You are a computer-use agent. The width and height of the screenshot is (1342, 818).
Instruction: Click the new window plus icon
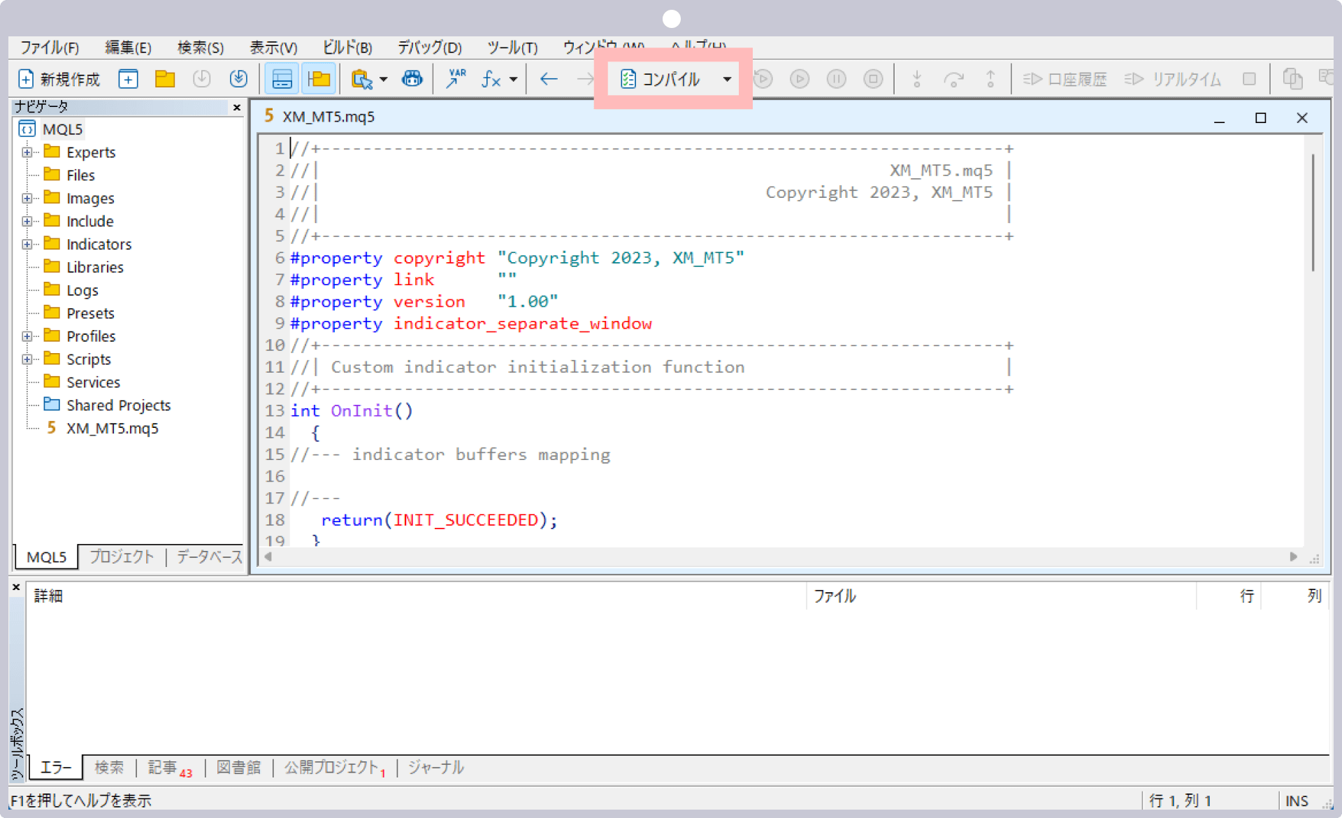click(128, 79)
